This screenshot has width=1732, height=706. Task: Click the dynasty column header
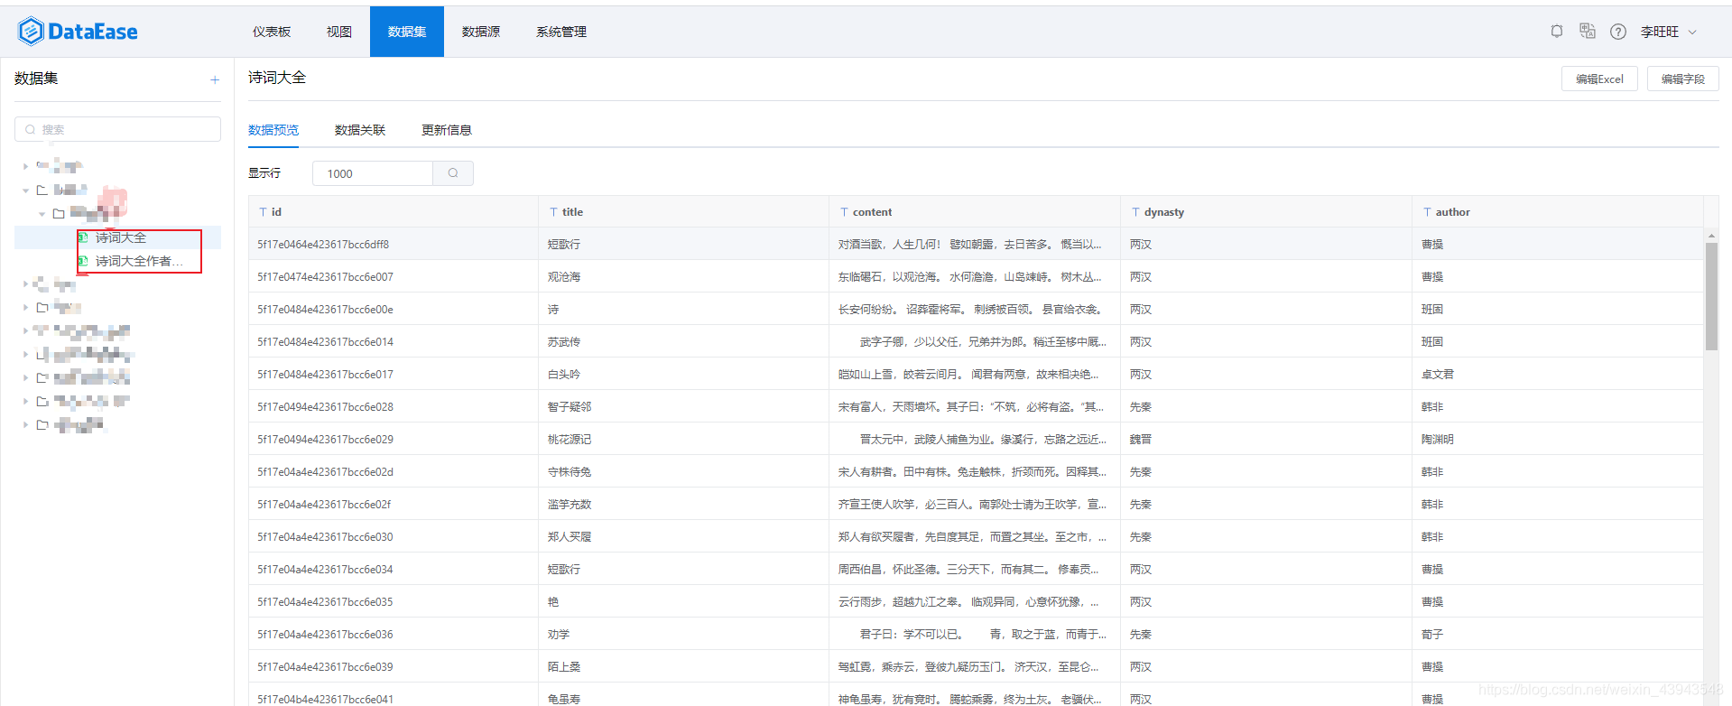pos(1266,212)
